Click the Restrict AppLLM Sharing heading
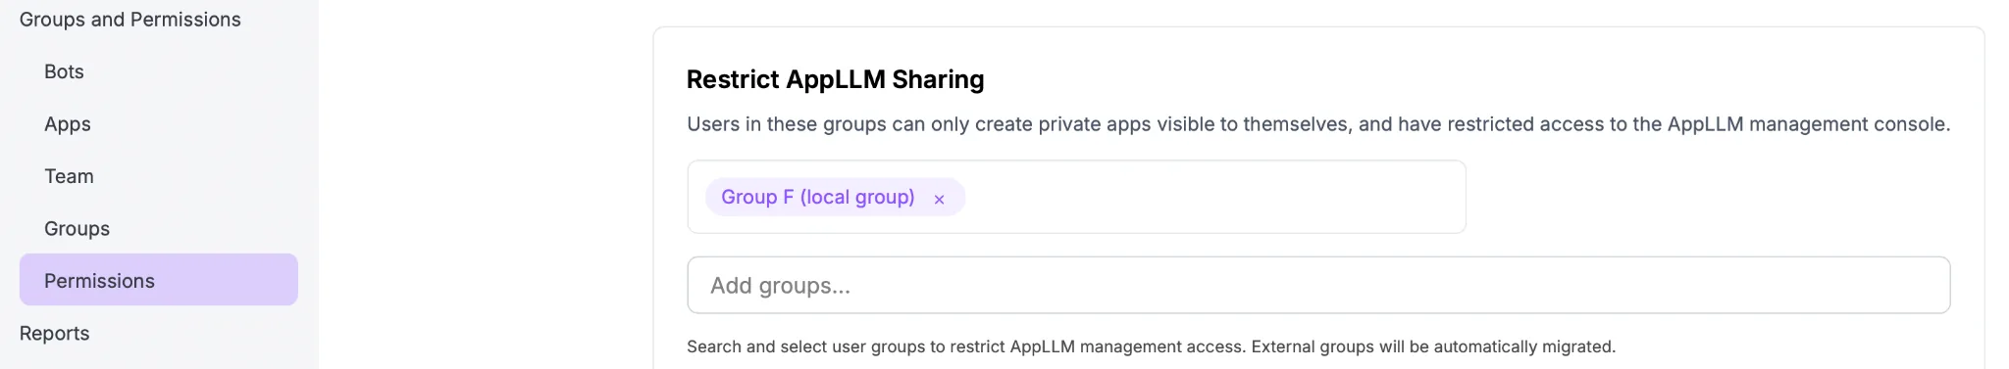 coord(835,79)
